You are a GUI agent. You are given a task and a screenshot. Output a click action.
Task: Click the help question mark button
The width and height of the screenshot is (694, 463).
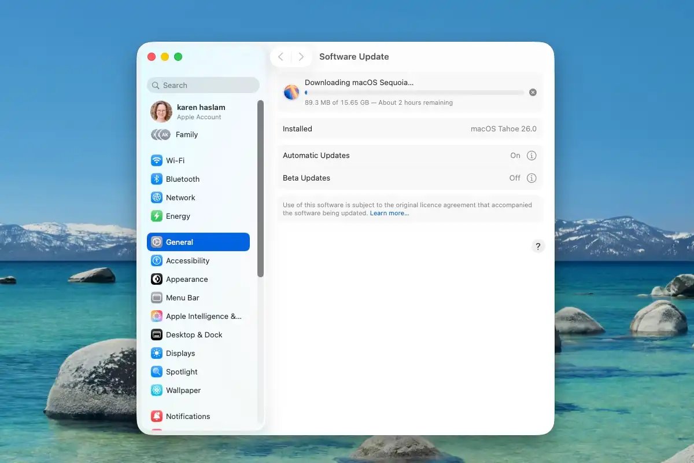pos(538,246)
